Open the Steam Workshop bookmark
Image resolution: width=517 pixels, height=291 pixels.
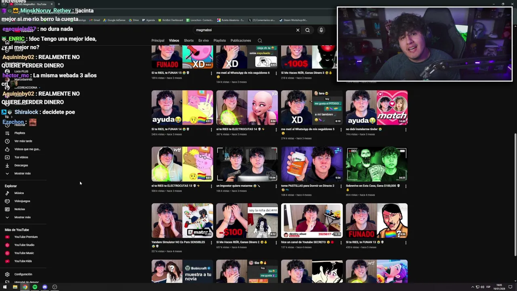pos(293,20)
